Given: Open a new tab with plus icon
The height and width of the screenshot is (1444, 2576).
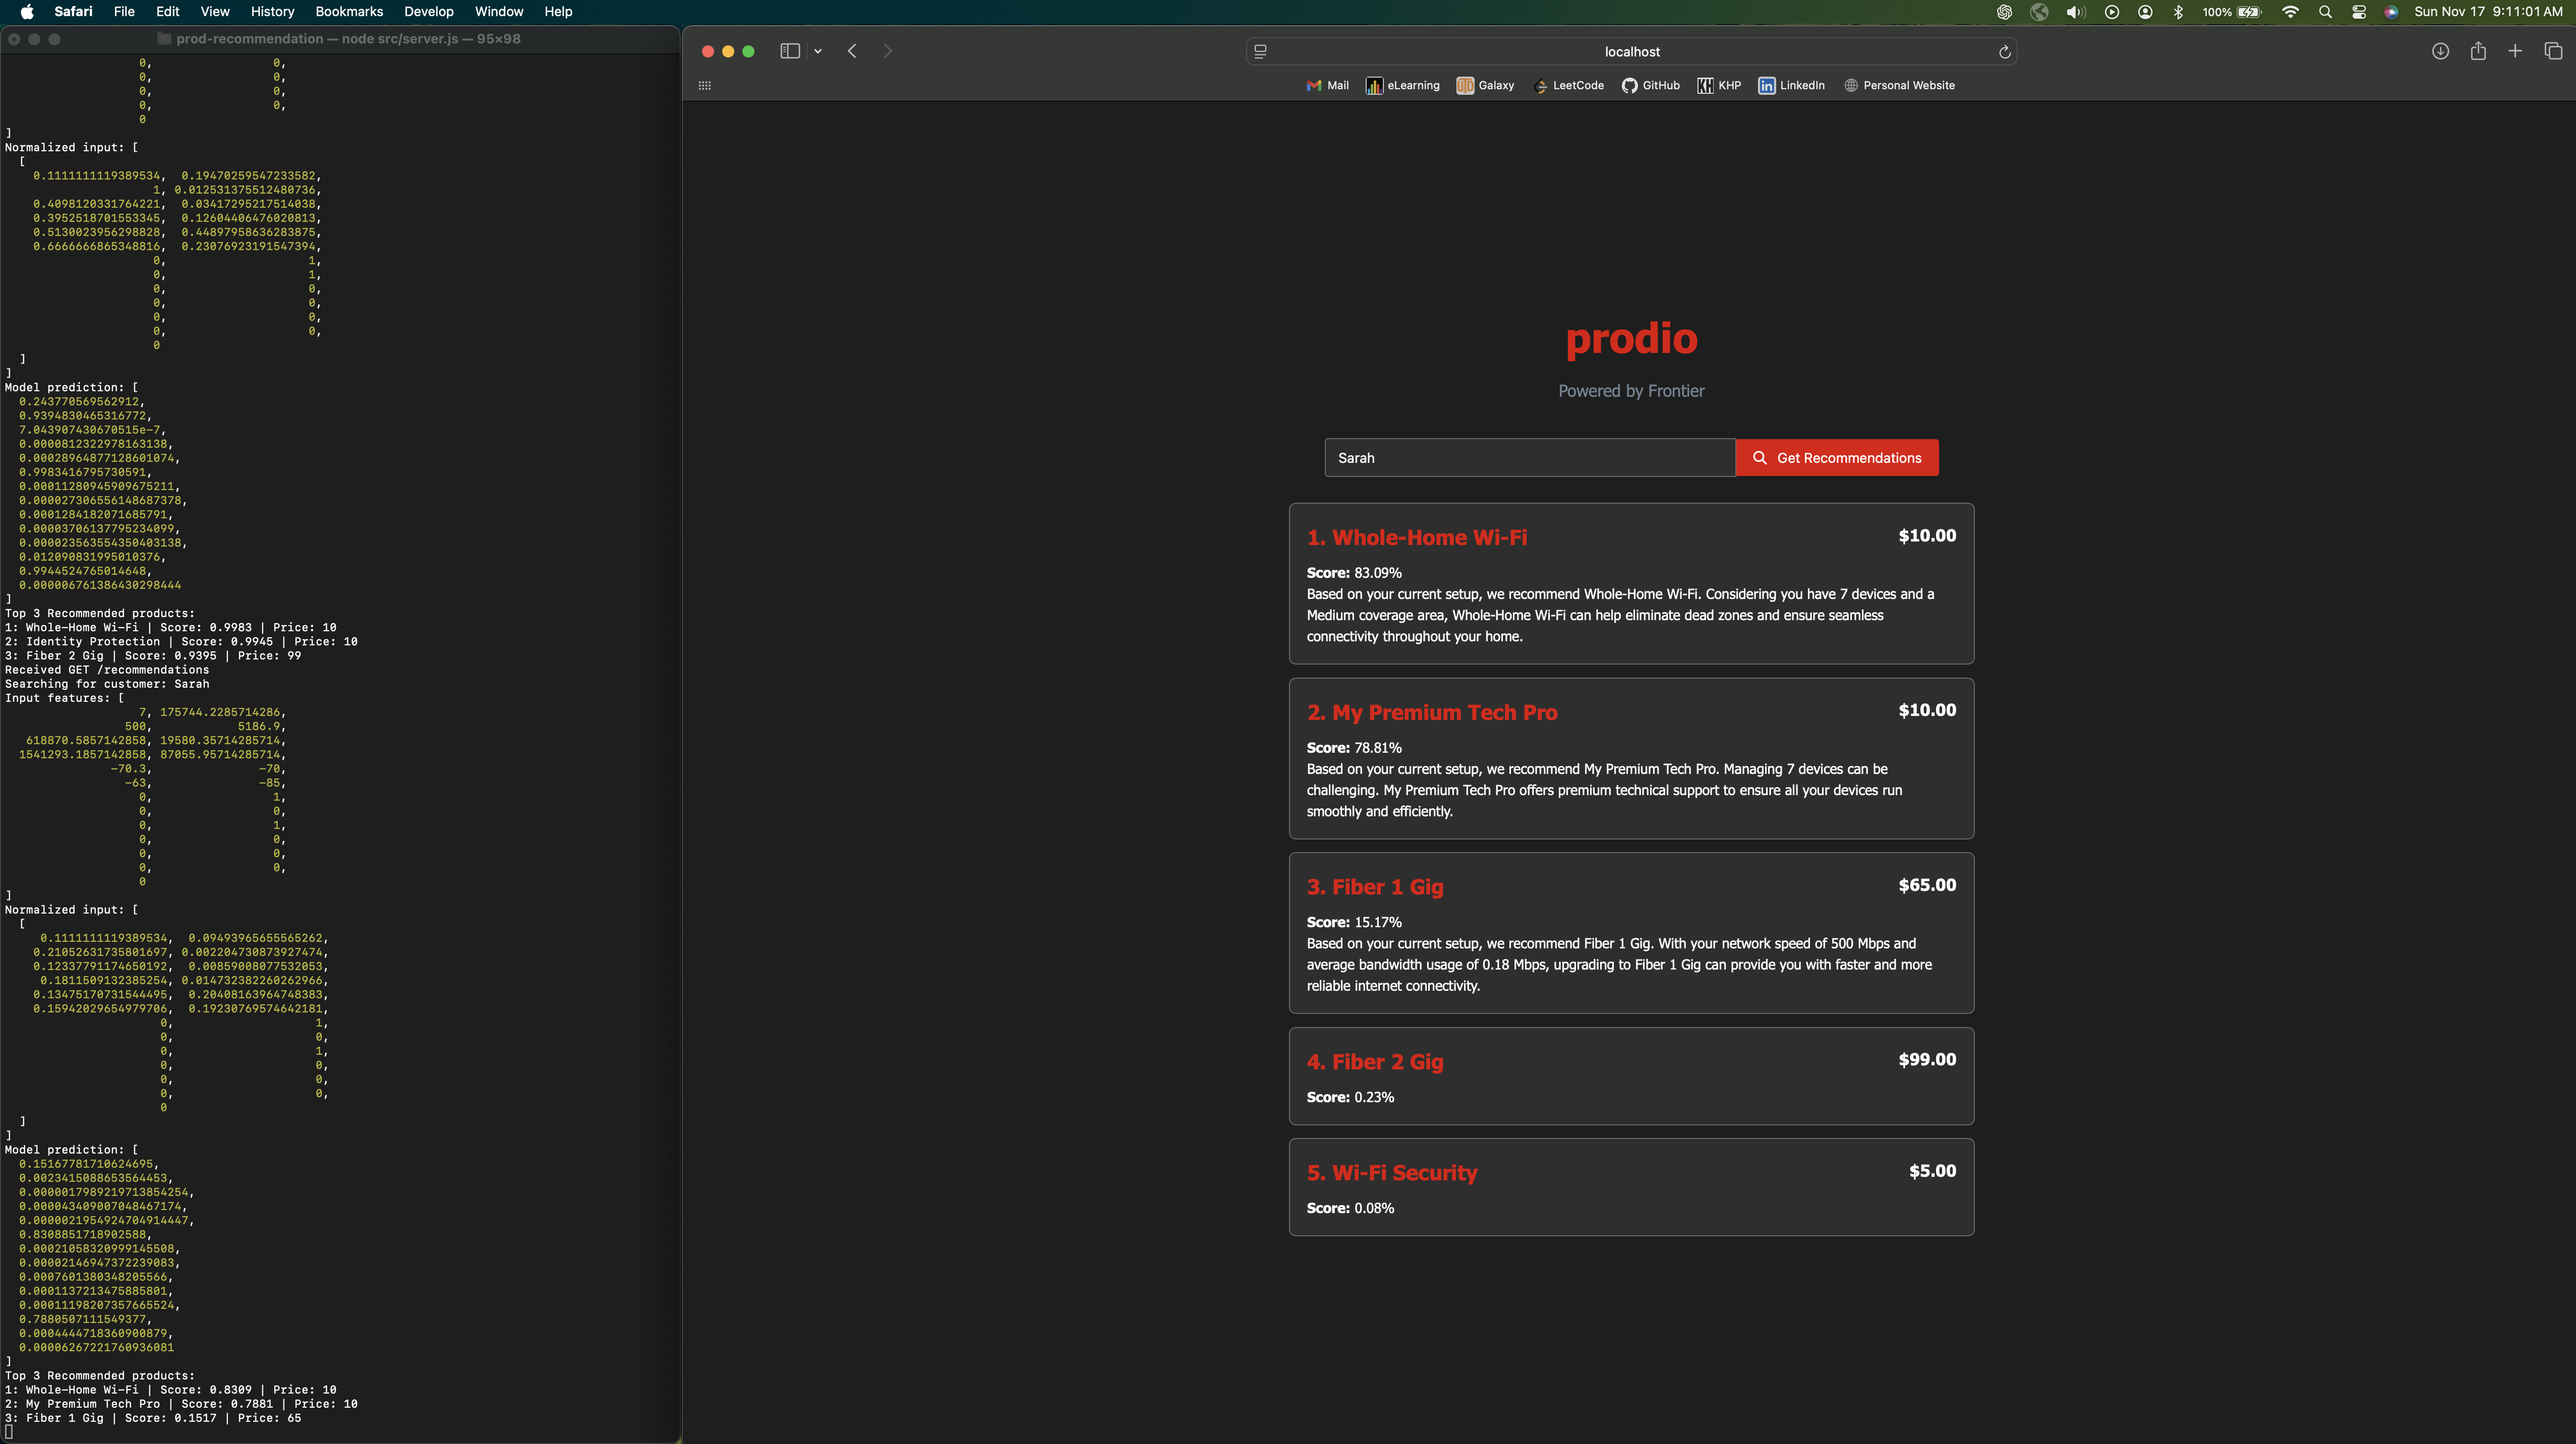Looking at the screenshot, I should coord(2515,51).
